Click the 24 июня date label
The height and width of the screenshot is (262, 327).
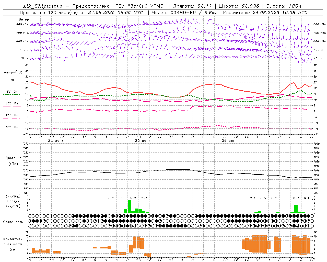point(56,141)
